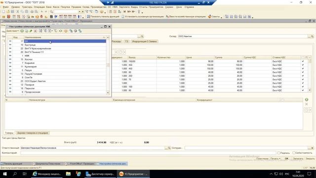Click the exchange list vertical scrollbar thumb
Viewport: 316px width, 178px height.
click(108, 65)
